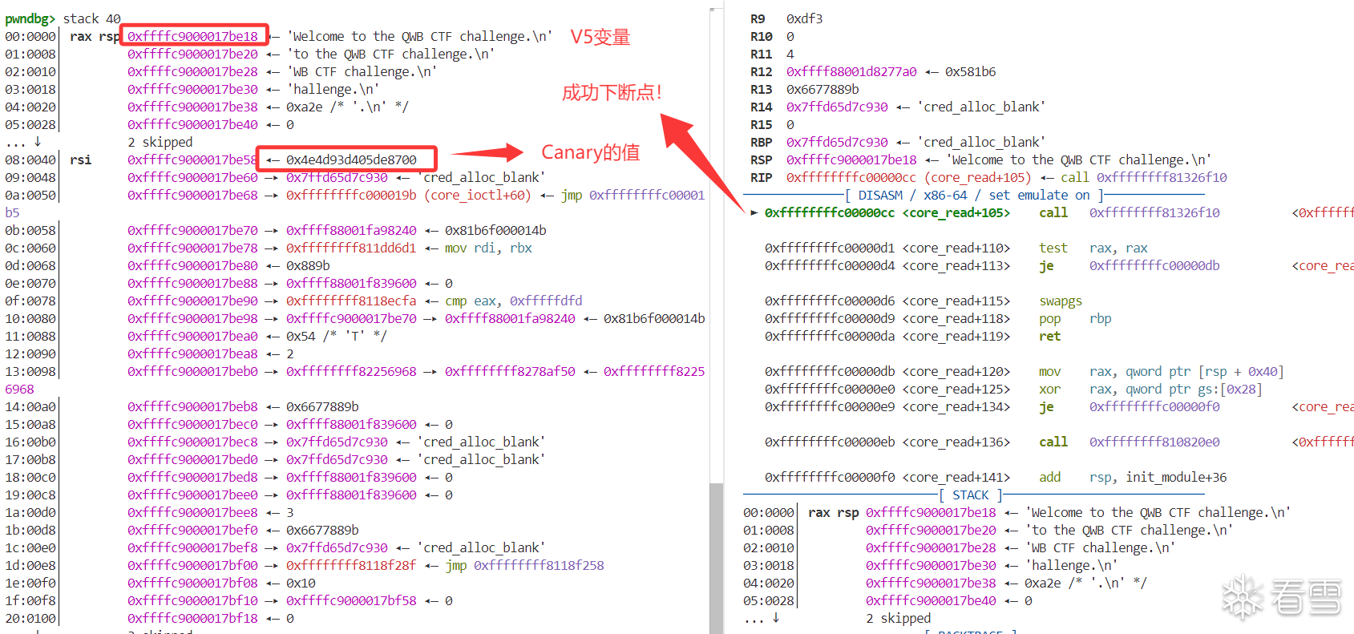Select stack address 0xffffc9000017bf18 on row 20:0100
The height and width of the screenshot is (634, 1354).
(192, 618)
